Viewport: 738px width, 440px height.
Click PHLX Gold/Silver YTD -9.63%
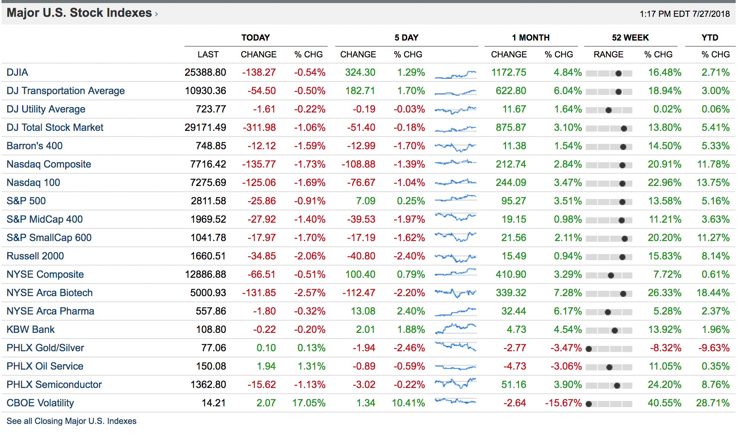[714, 348]
